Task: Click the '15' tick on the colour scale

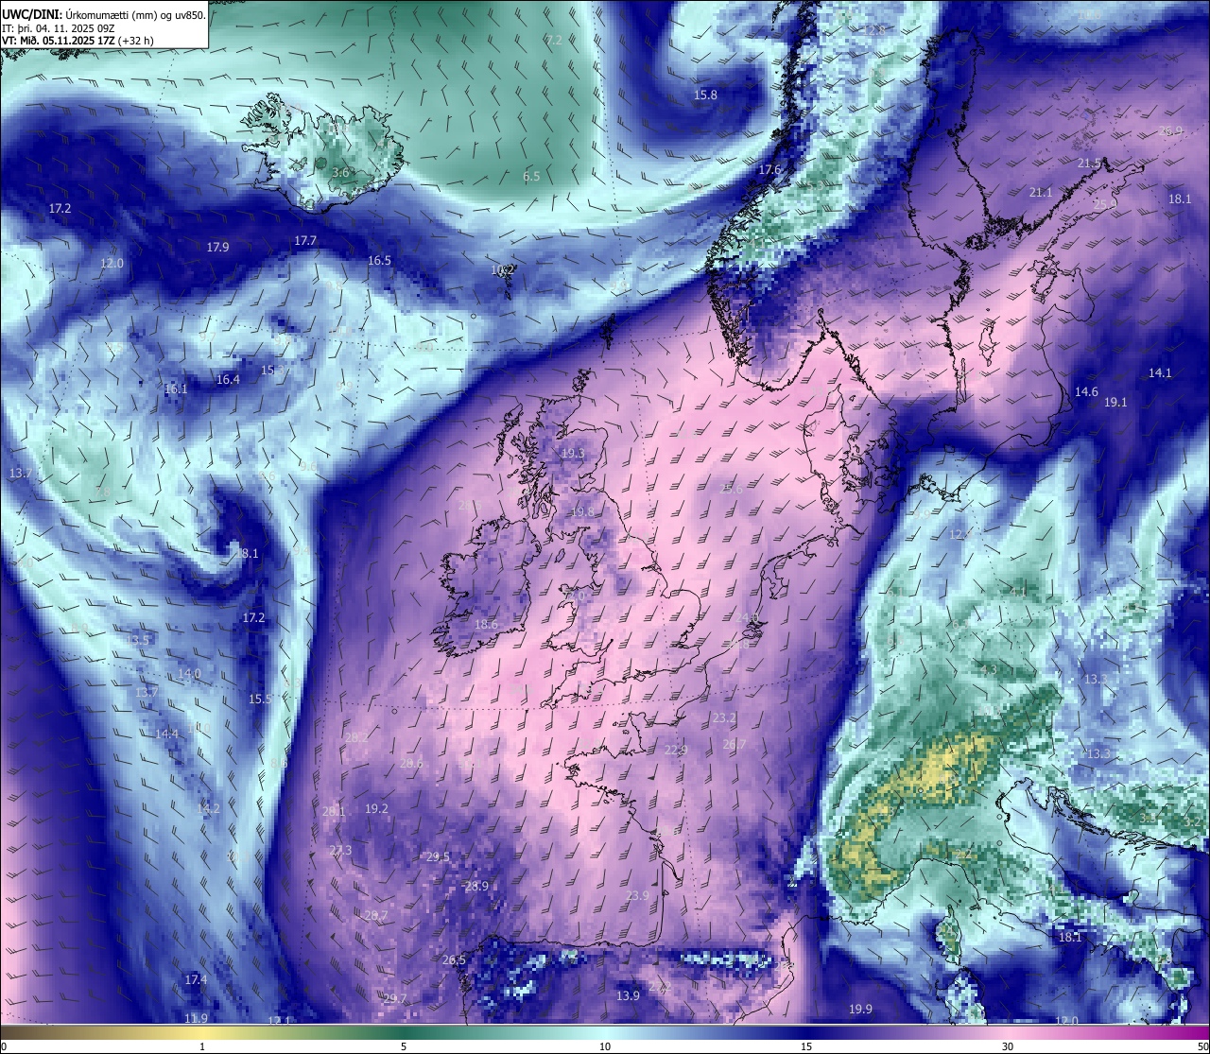Action: click(x=806, y=1046)
